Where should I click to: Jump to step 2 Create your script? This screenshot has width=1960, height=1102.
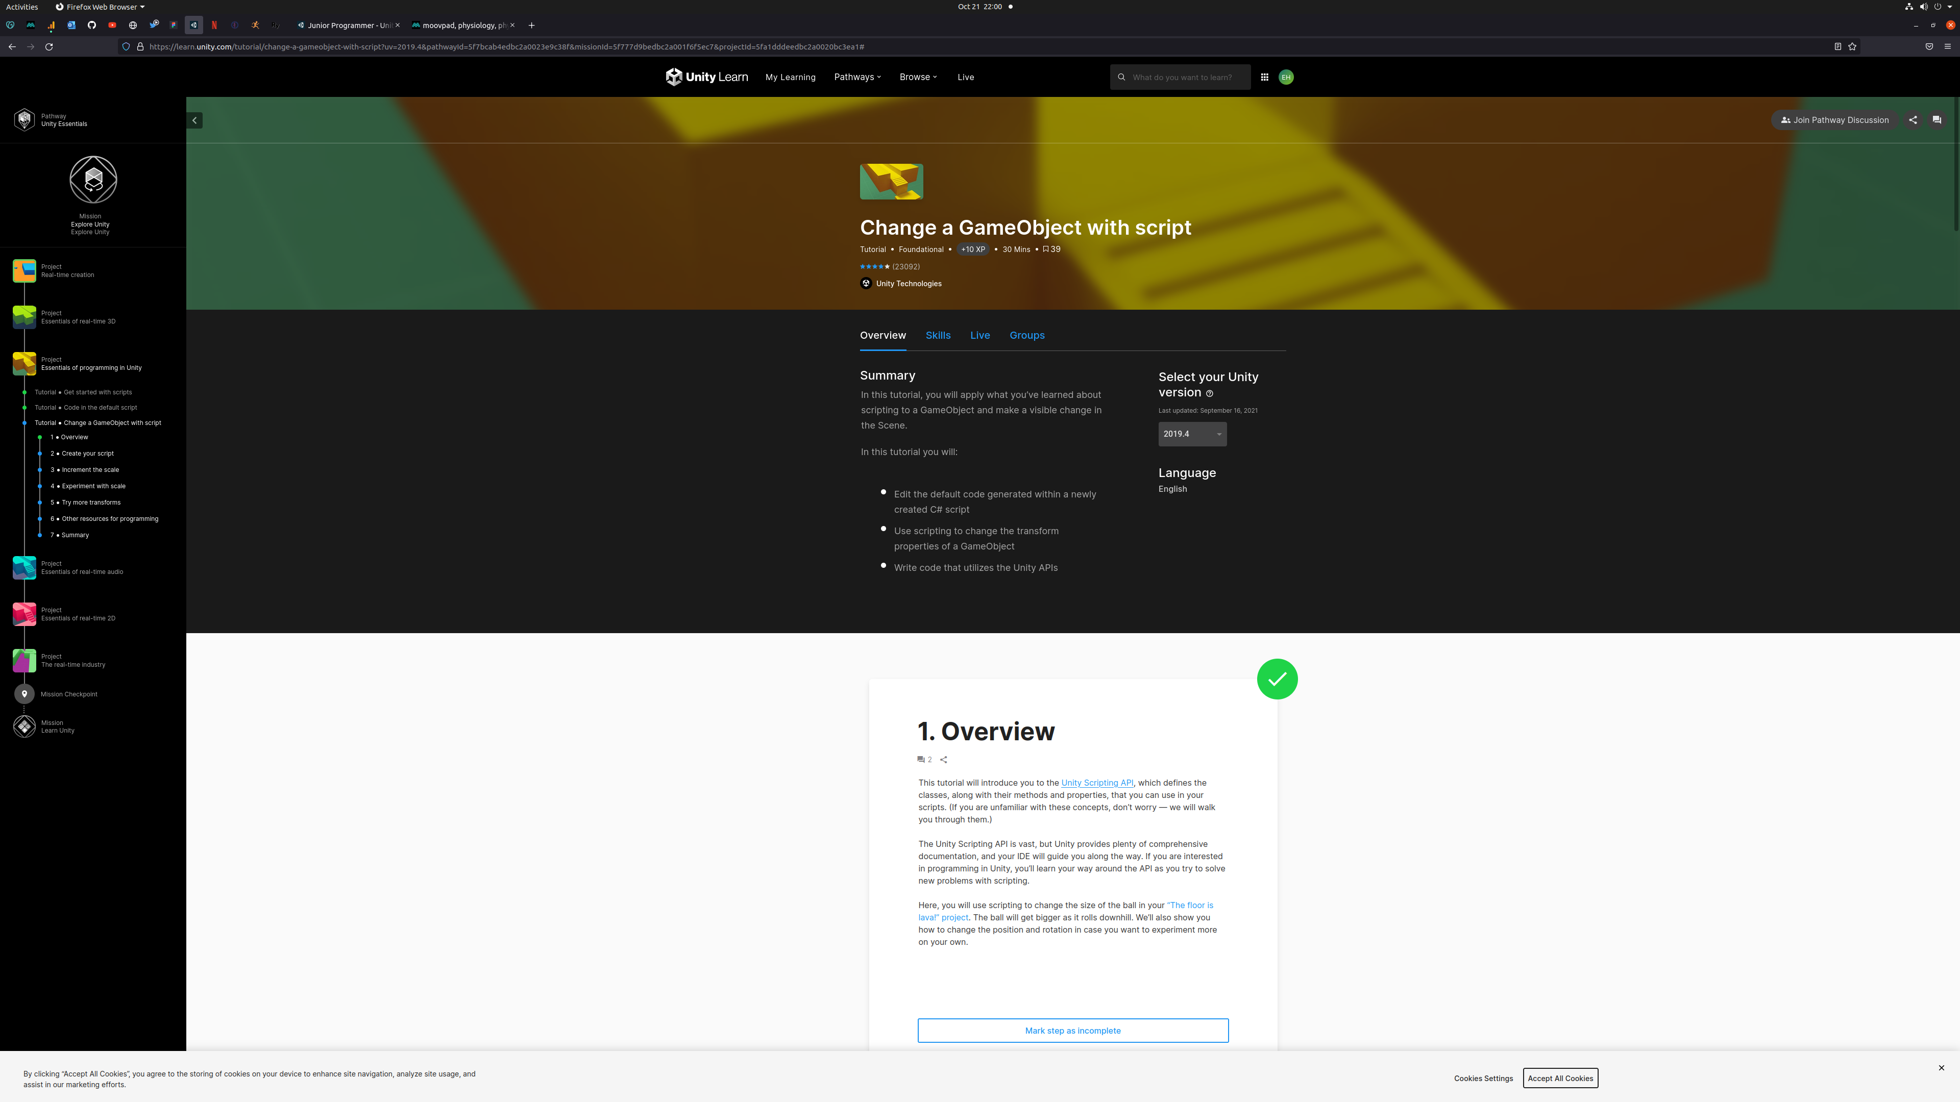pyautogui.click(x=82, y=453)
